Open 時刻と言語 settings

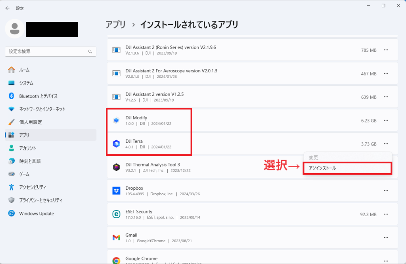(50, 161)
